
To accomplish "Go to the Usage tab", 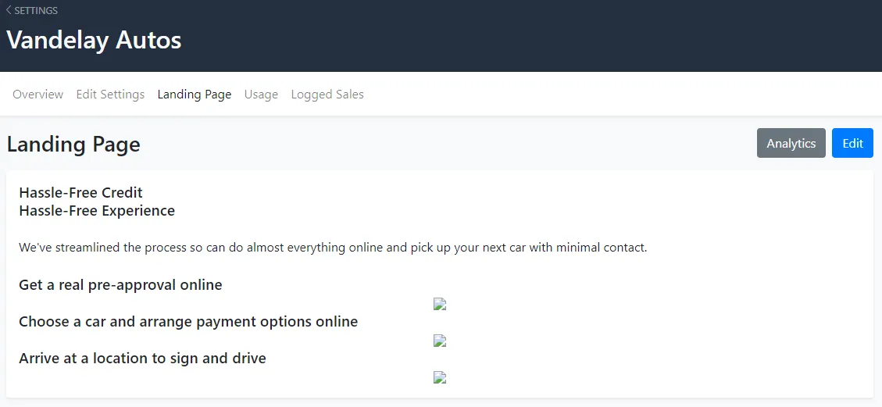I will [261, 95].
